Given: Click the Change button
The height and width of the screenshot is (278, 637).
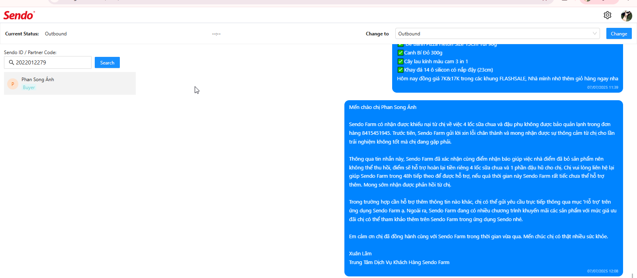Looking at the screenshot, I should pyautogui.click(x=619, y=33).
